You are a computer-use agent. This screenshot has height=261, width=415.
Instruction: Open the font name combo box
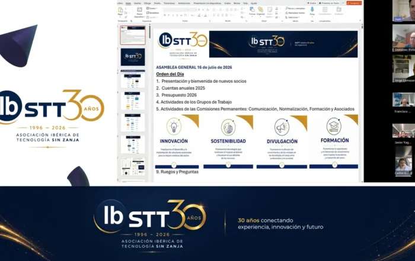point(176,10)
